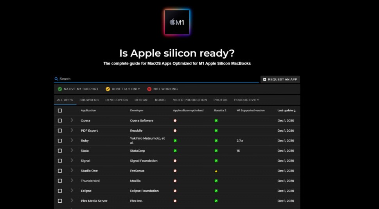Toggle the select-all checkbox in table header
379x209 pixels.
60,111
